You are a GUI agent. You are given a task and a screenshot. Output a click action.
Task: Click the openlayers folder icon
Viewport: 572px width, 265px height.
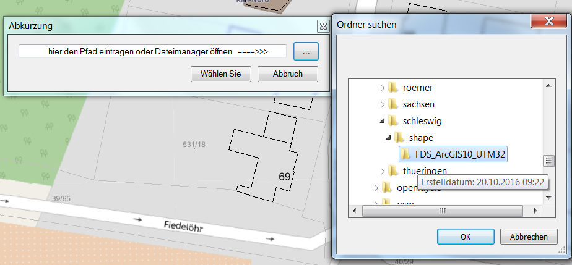387,187
